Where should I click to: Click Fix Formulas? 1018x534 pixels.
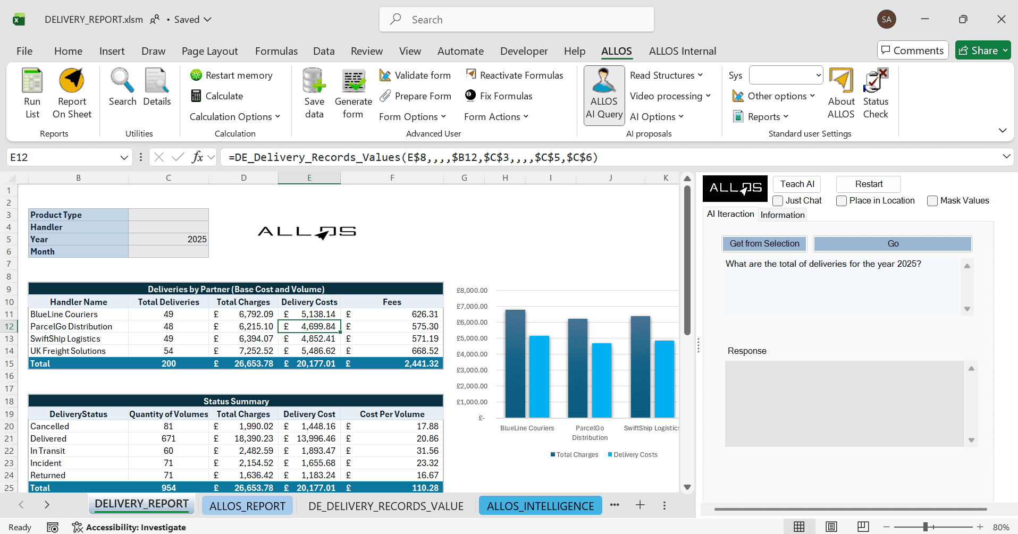tap(499, 96)
